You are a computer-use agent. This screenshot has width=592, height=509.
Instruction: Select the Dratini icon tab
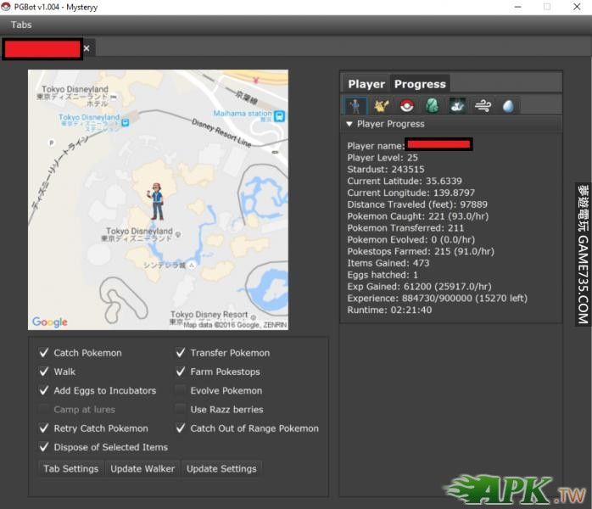[x=457, y=106]
